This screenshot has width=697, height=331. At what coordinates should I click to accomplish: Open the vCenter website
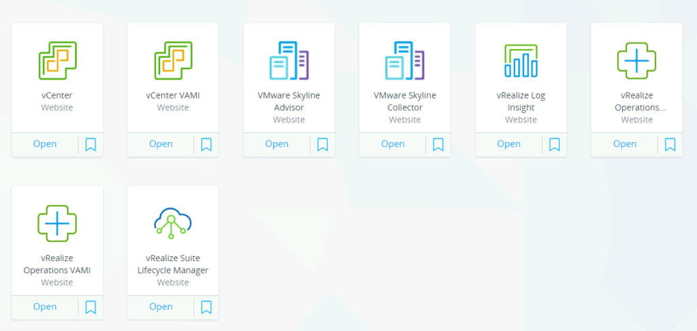pos(45,144)
